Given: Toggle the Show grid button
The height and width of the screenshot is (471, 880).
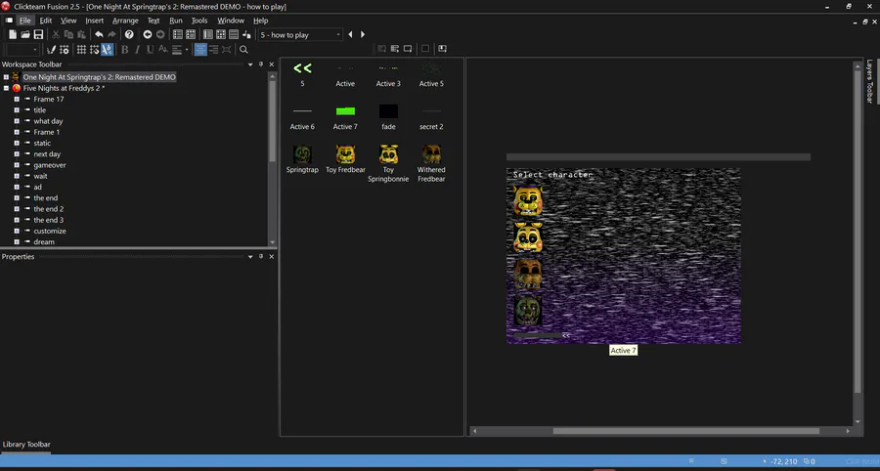Looking at the screenshot, I should click(x=81, y=49).
